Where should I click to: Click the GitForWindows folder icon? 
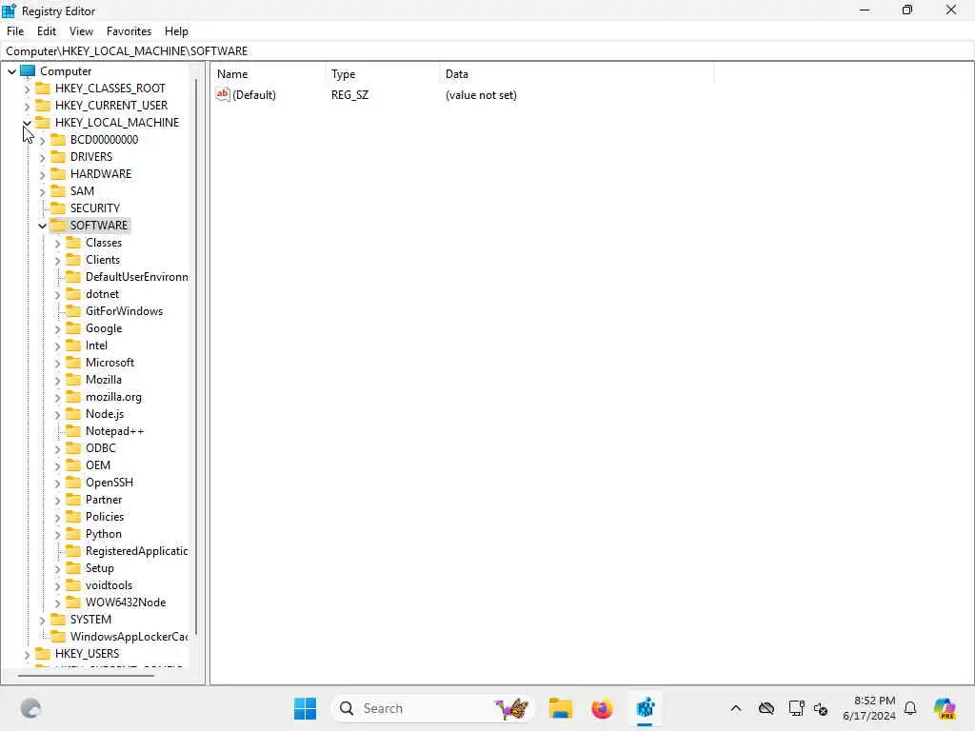point(73,311)
